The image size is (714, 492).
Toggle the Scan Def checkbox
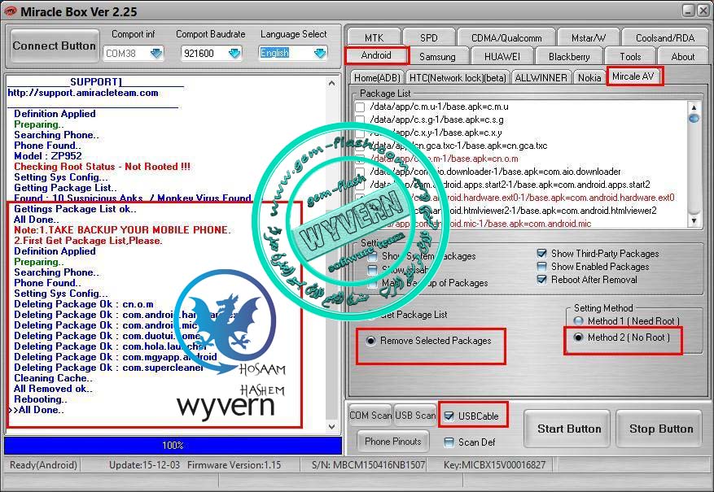point(449,442)
